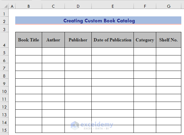This screenshot has width=184, height=135.
Task: Click cell C13 in Author column
Action: 53,114
